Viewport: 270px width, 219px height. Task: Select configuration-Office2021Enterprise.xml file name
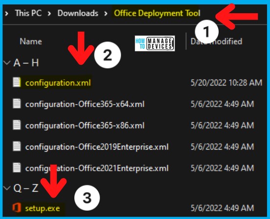coord(97,168)
